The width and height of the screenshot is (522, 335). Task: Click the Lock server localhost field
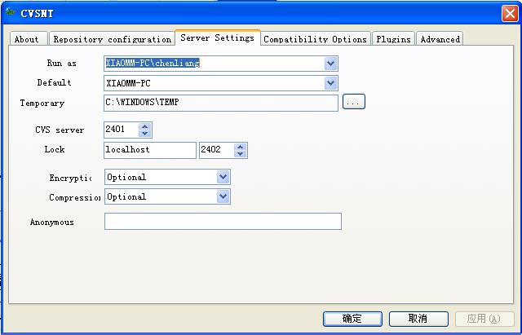pyautogui.click(x=150, y=150)
